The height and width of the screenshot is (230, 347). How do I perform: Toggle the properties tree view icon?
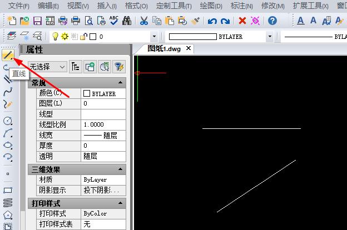click(x=76, y=67)
